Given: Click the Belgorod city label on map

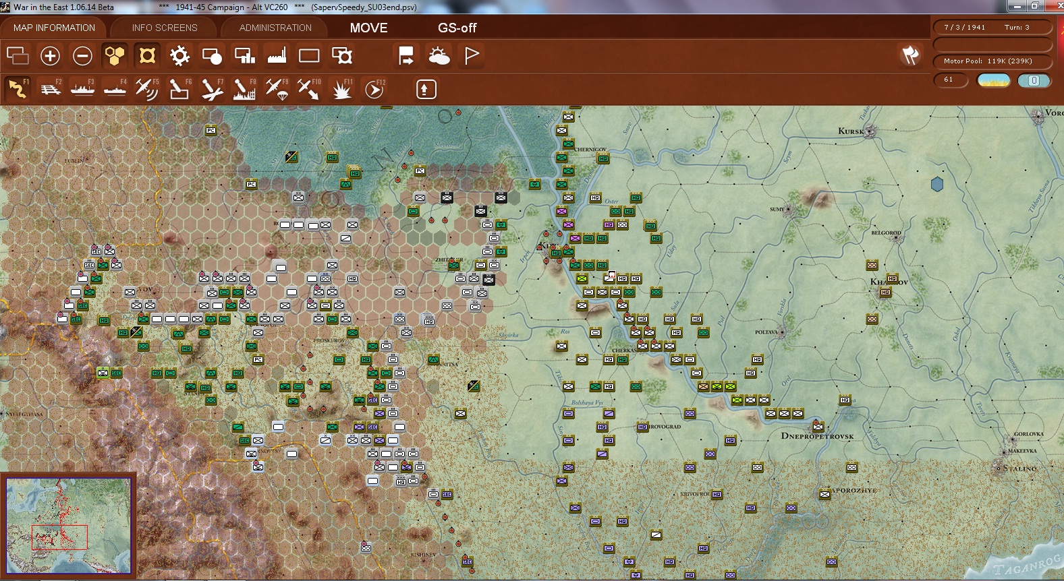Looking at the screenshot, I should pyautogui.click(x=886, y=233).
